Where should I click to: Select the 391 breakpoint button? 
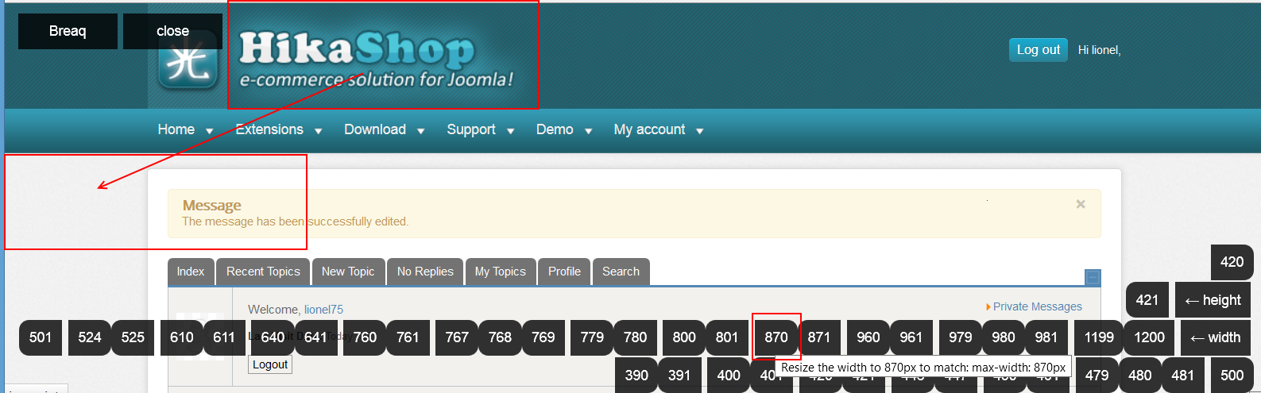click(679, 376)
